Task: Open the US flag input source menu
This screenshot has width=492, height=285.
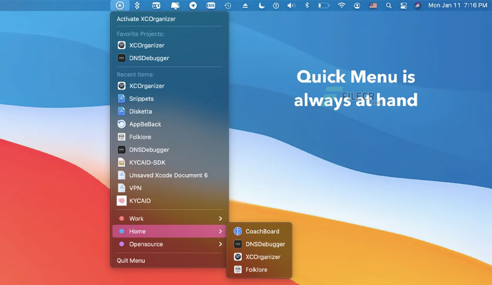Action: [x=373, y=5]
